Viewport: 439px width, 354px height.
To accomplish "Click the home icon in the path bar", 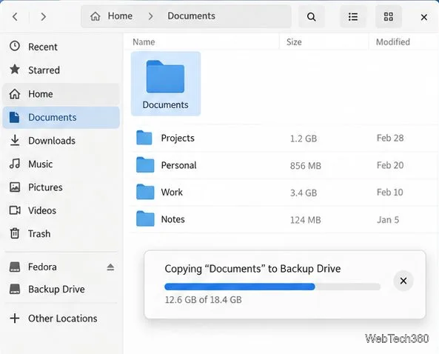I will (x=95, y=16).
